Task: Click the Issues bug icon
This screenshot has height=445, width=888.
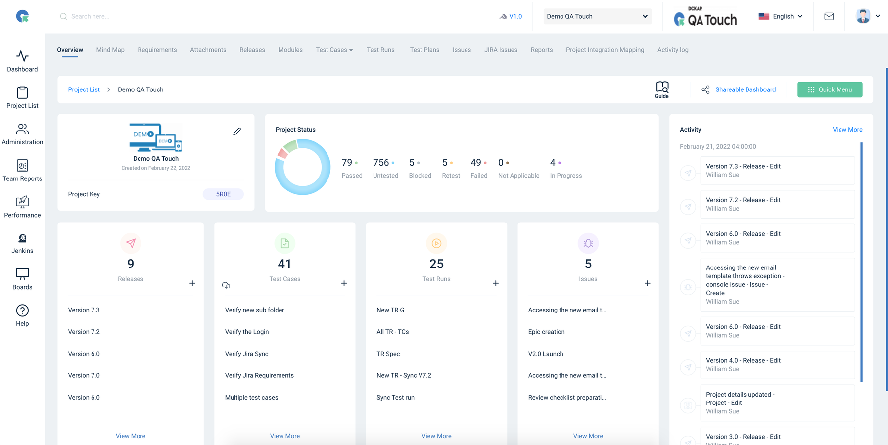Action: 588,243
